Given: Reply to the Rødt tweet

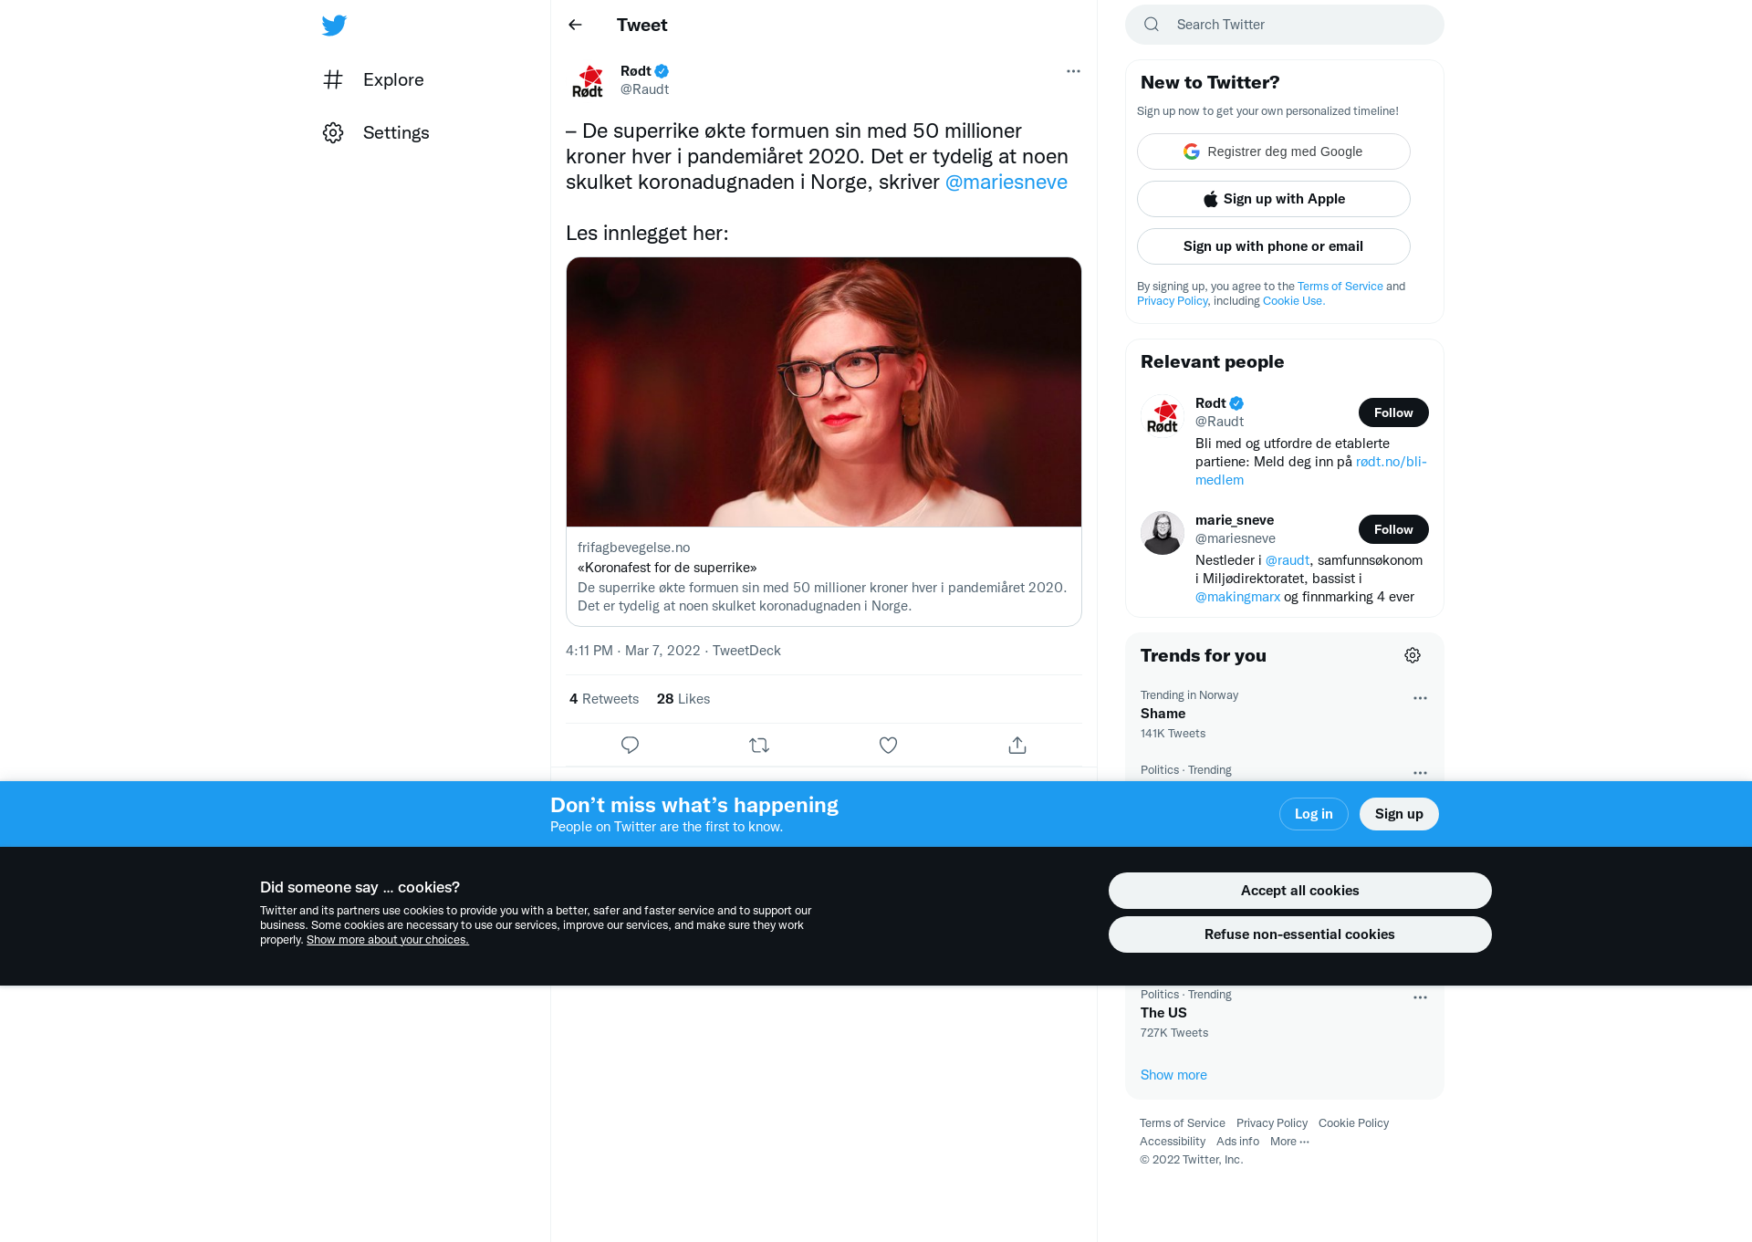Looking at the screenshot, I should point(630,745).
